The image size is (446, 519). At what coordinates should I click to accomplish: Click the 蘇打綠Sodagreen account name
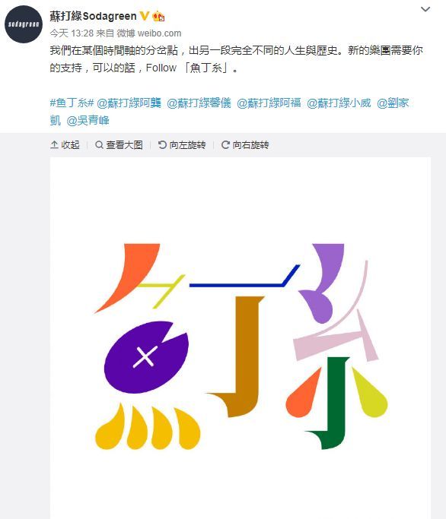coord(93,15)
